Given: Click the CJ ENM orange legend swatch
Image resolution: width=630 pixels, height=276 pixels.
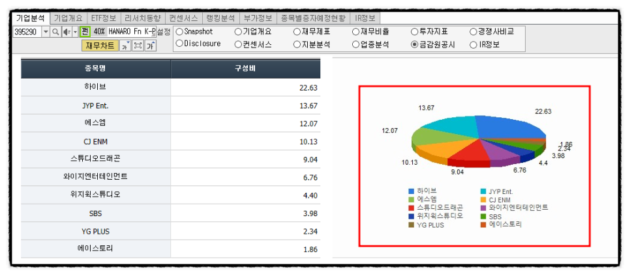Looking at the screenshot, I should (484, 199).
